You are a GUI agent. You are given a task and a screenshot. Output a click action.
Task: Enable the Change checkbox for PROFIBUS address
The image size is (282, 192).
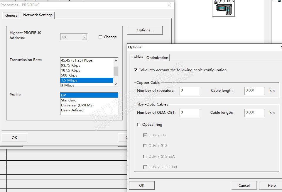(100, 37)
